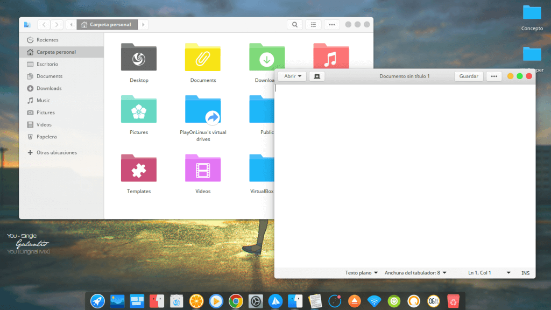The width and height of the screenshot is (551, 310).
Task: Open the app store bag dock icon
Action: [176, 301]
